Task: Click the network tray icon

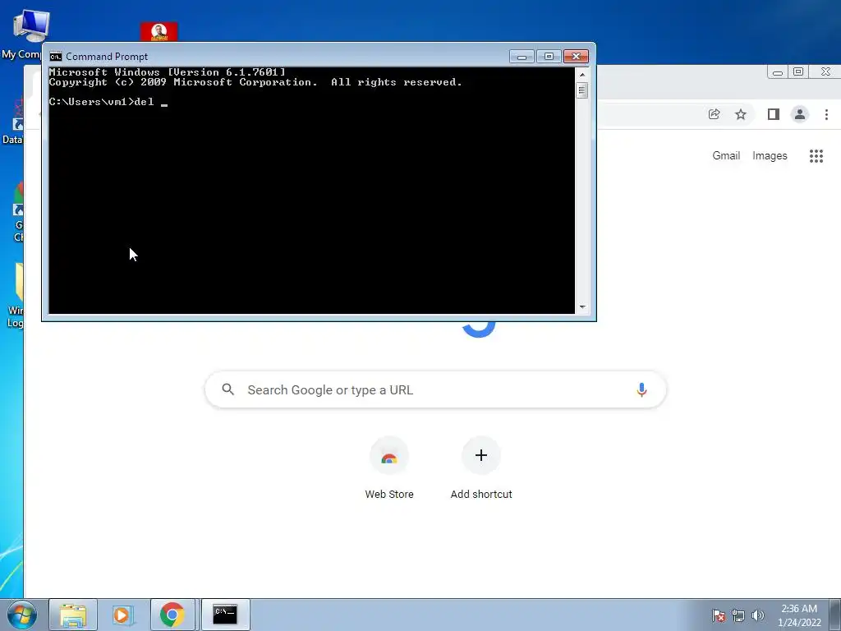Action: [x=738, y=615]
